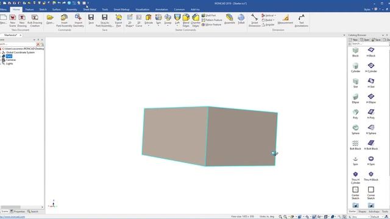Viewport: 390px width, 219px height.
Task: Select the Thru H Cylinder catalog item
Action: click(355, 178)
